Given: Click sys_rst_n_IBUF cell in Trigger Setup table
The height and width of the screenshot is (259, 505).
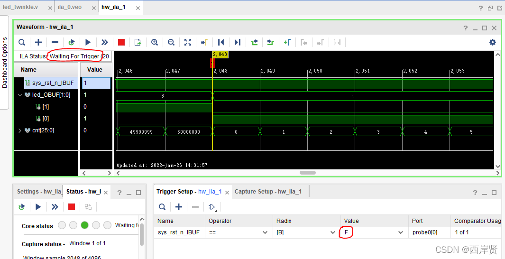Looking at the screenshot, I should [180, 232].
